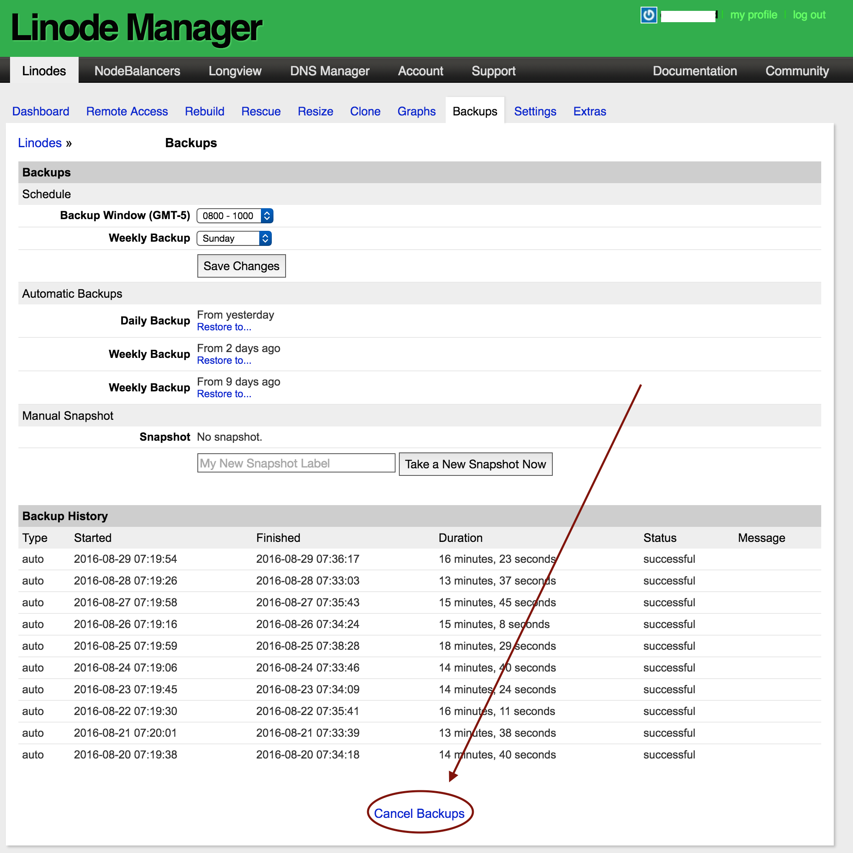Viewport: 853px width, 853px height.
Task: Open the Weekly Backup day dropdown
Action: click(234, 238)
